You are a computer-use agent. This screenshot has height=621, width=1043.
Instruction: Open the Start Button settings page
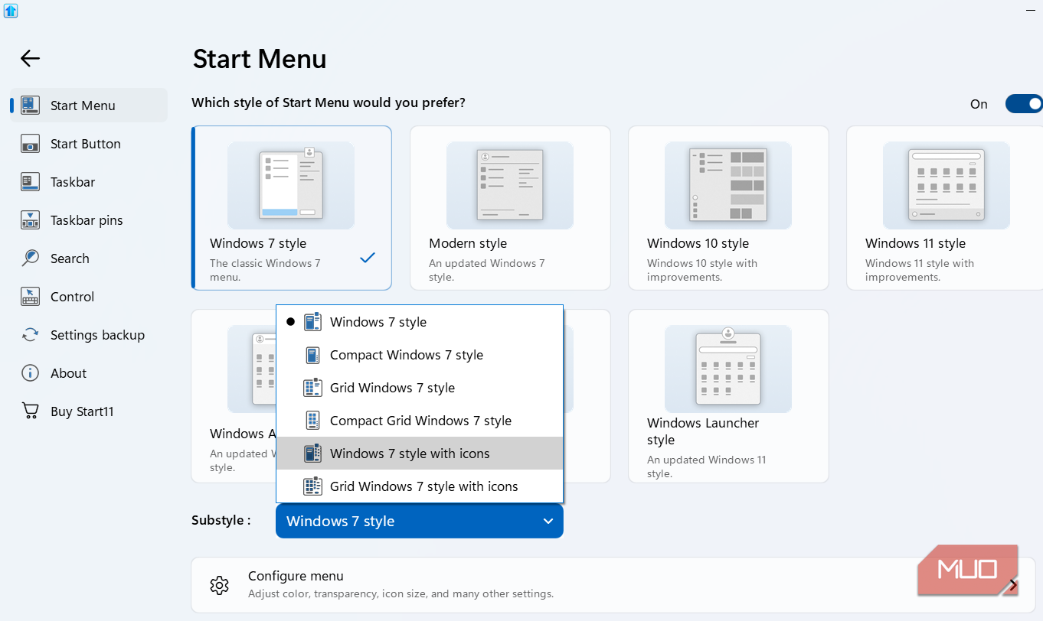point(89,144)
